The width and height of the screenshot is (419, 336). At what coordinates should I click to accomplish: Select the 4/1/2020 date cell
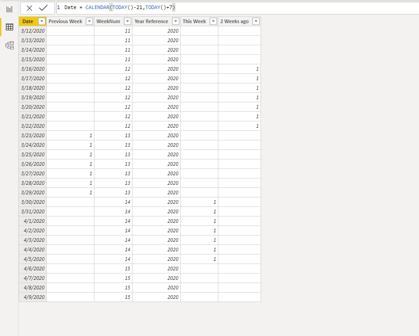point(33,221)
